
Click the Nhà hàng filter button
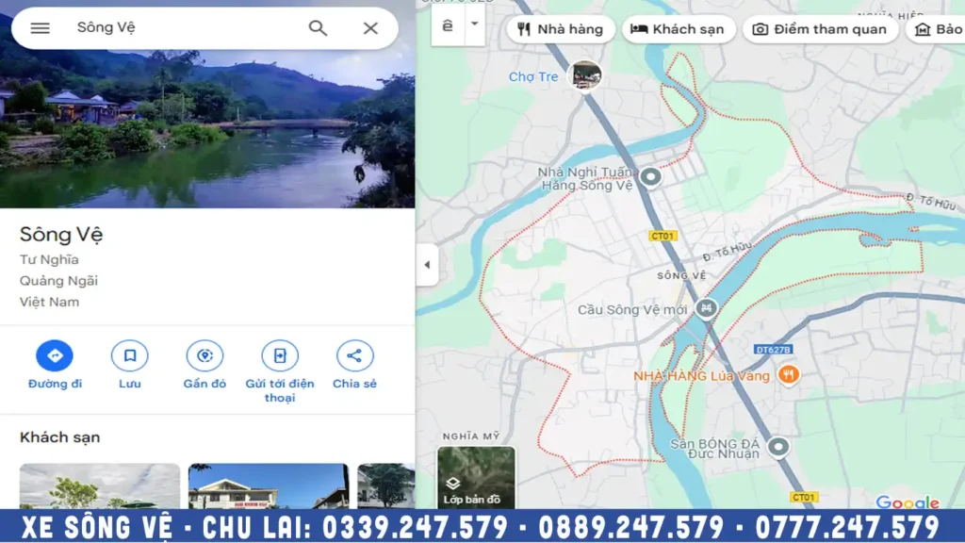tap(559, 29)
